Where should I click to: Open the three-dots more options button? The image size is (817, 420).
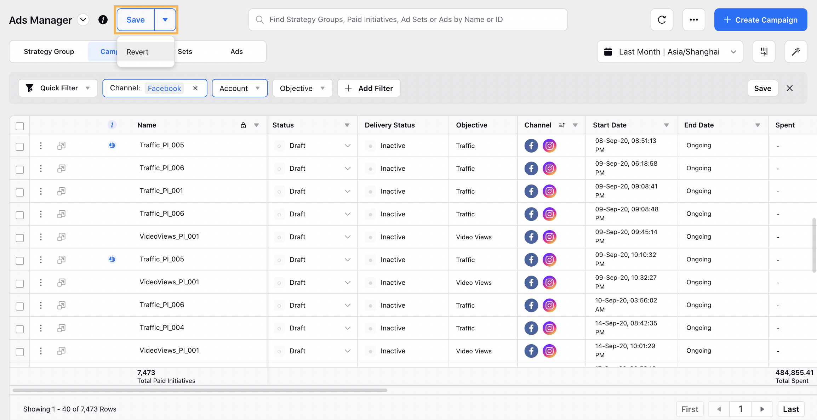693,20
